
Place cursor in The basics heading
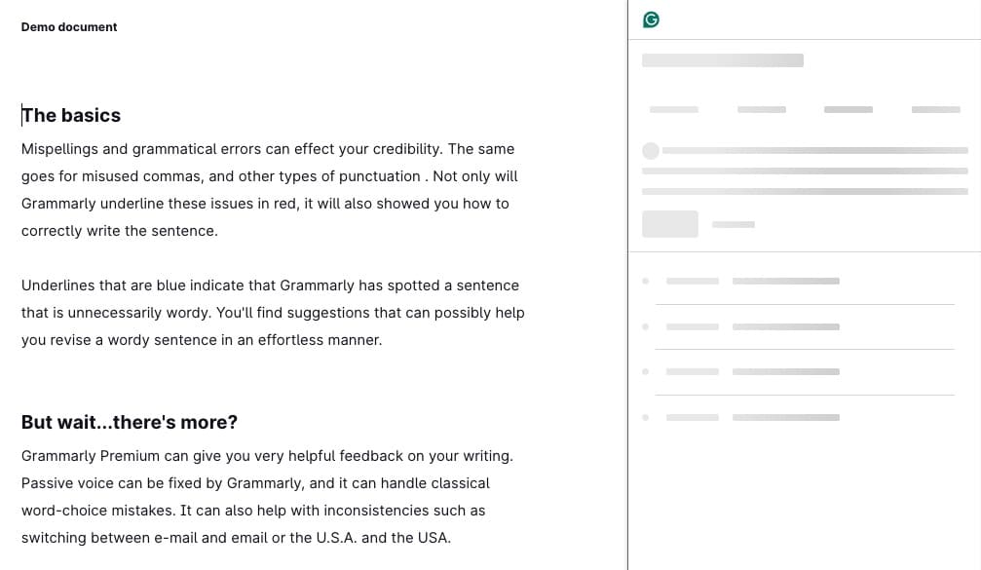71,115
